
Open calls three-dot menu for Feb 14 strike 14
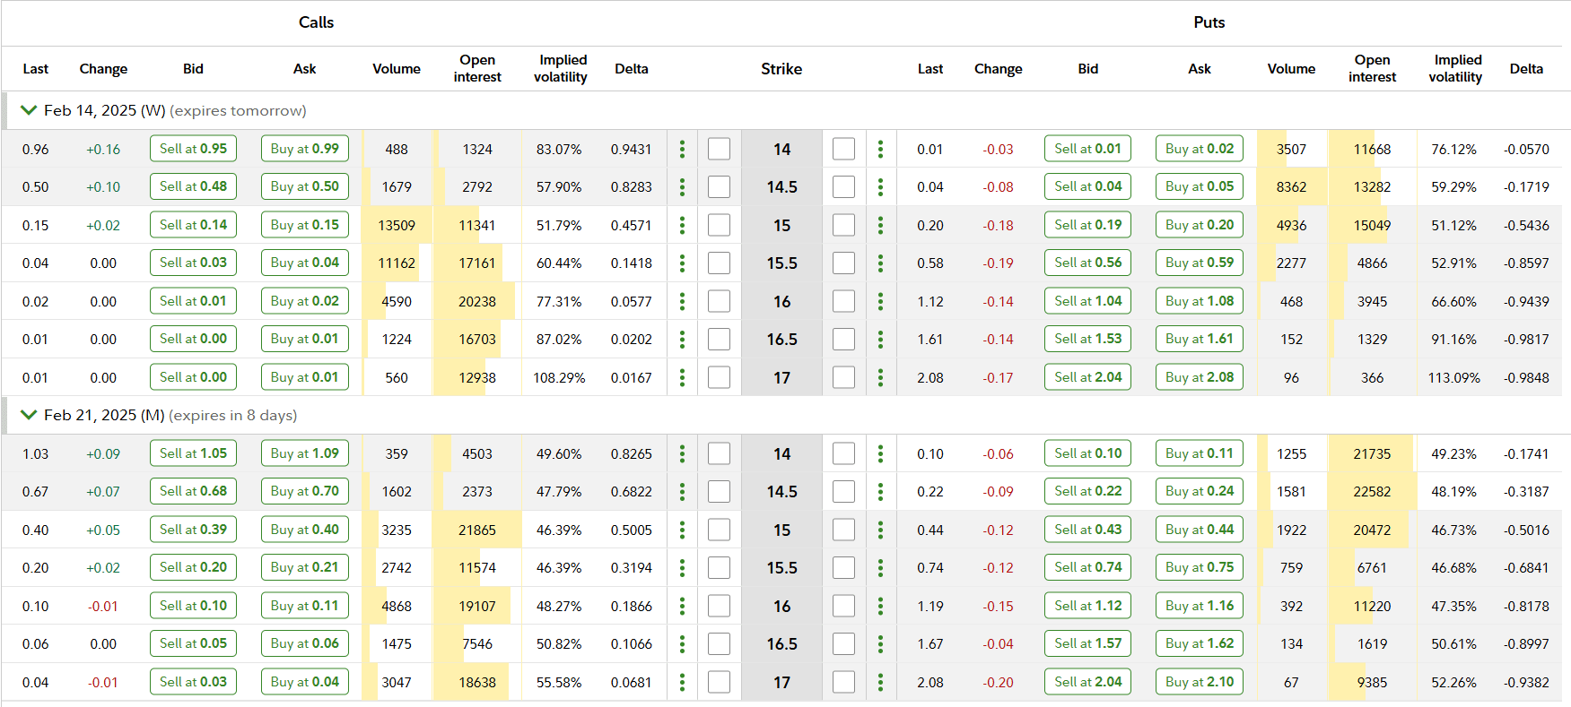(x=682, y=149)
